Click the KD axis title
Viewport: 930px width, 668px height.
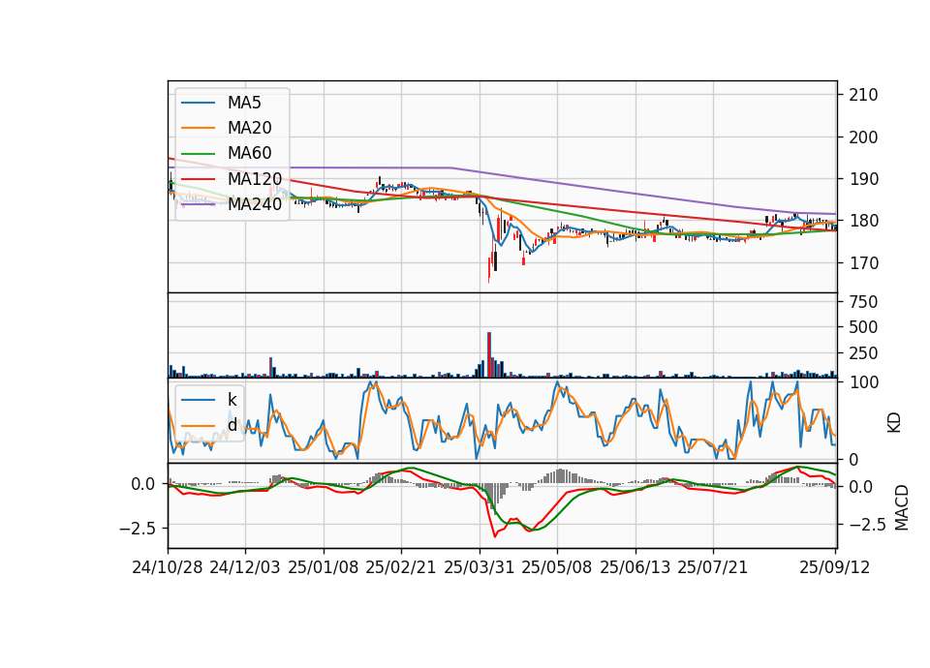pyautogui.click(x=894, y=423)
